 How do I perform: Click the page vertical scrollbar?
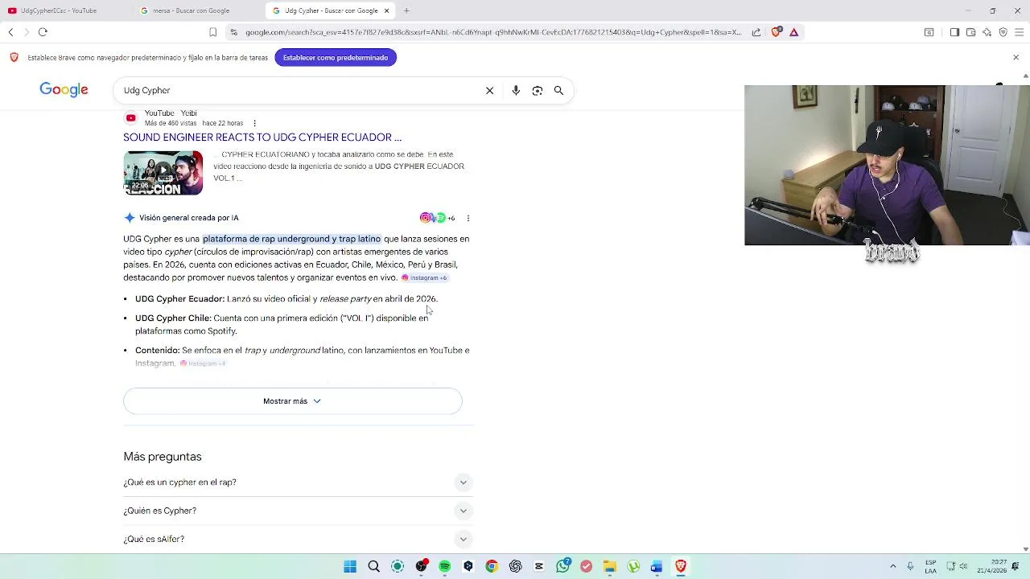pos(1025,314)
